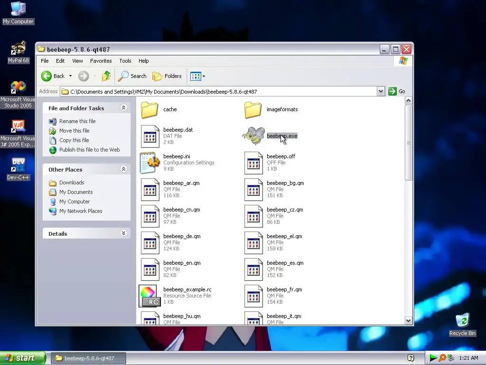Click in the Address path field

(218, 92)
